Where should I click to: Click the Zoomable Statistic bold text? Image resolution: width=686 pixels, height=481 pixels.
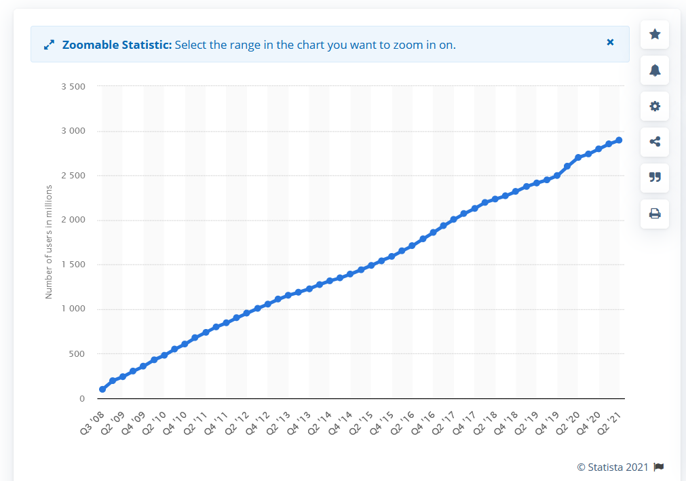[x=117, y=45]
